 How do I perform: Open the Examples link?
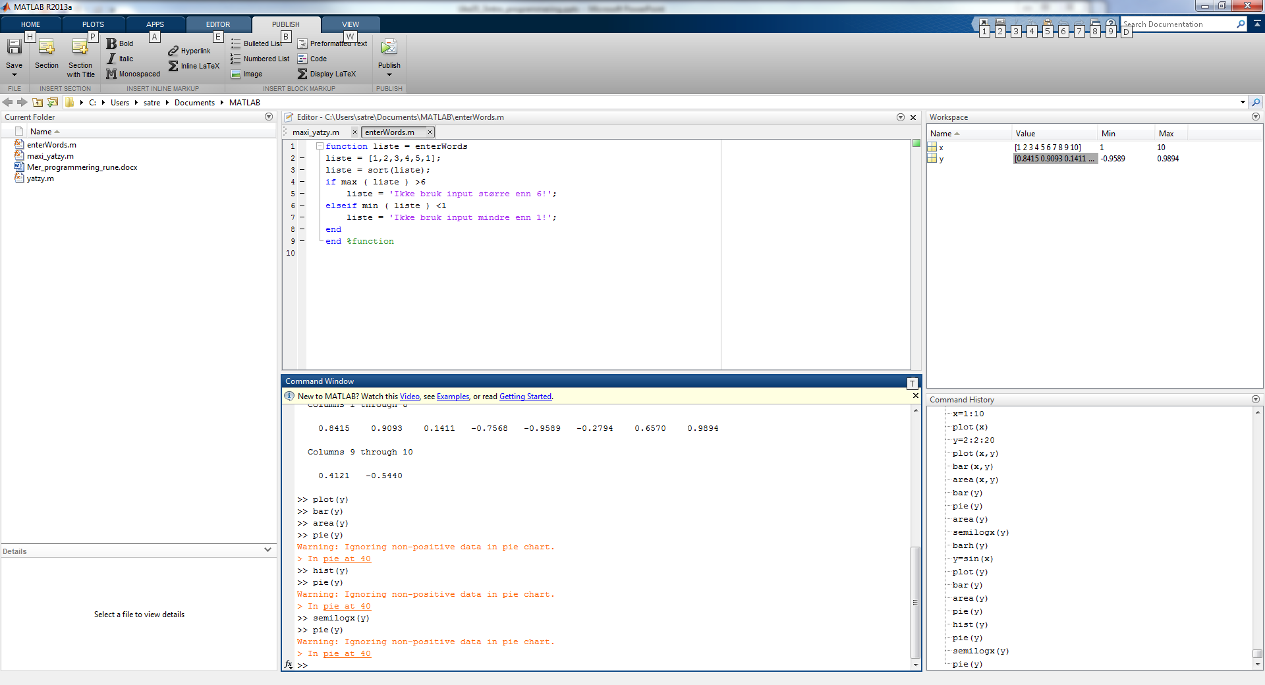pyautogui.click(x=453, y=397)
